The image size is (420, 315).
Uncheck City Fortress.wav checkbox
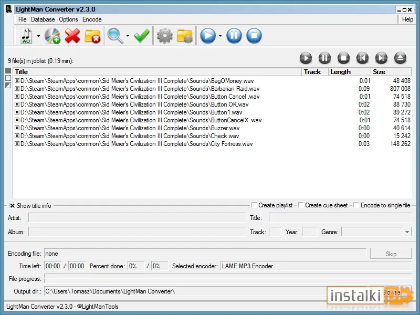pos(17,144)
